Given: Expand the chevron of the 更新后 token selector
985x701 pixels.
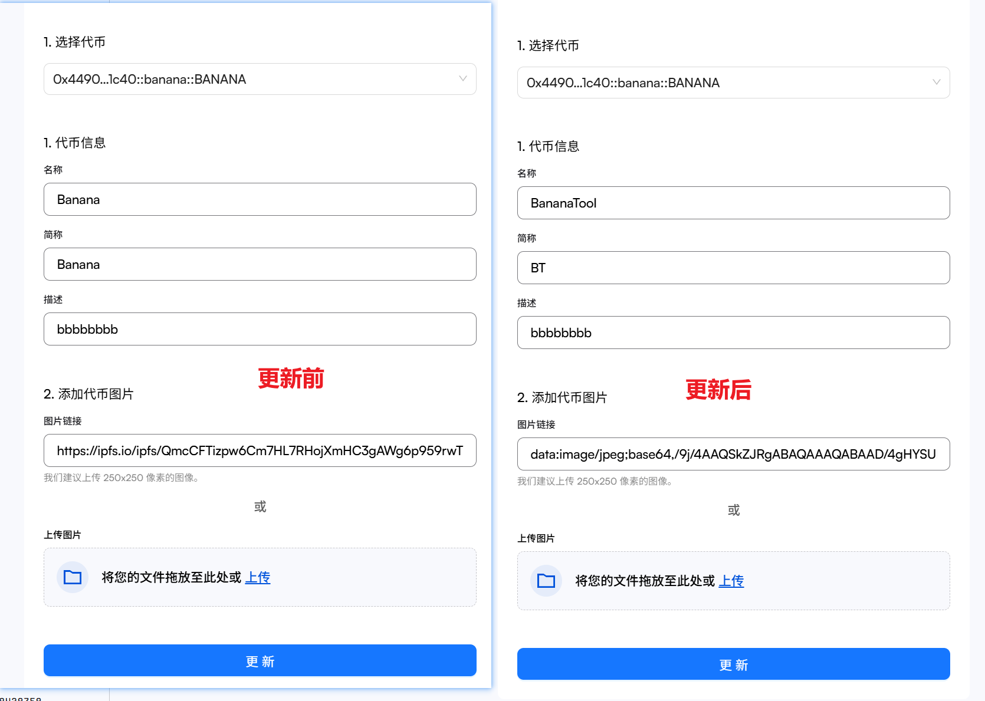Looking at the screenshot, I should [936, 83].
